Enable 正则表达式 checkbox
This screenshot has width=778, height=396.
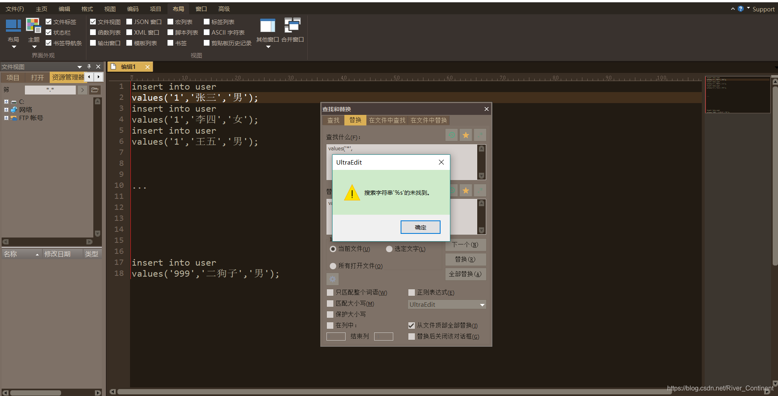412,293
